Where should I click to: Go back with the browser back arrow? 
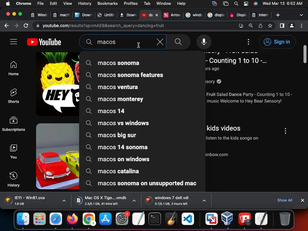[x=7, y=26]
